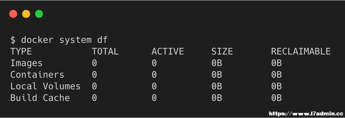345x118 pixels.
Task: Select the TYPE column header
Action: (21, 52)
